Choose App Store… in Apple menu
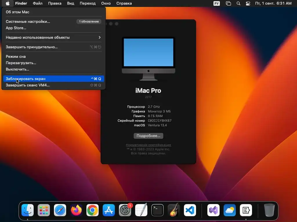This screenshot has width=297, height=222. click(x=54, y=28)
